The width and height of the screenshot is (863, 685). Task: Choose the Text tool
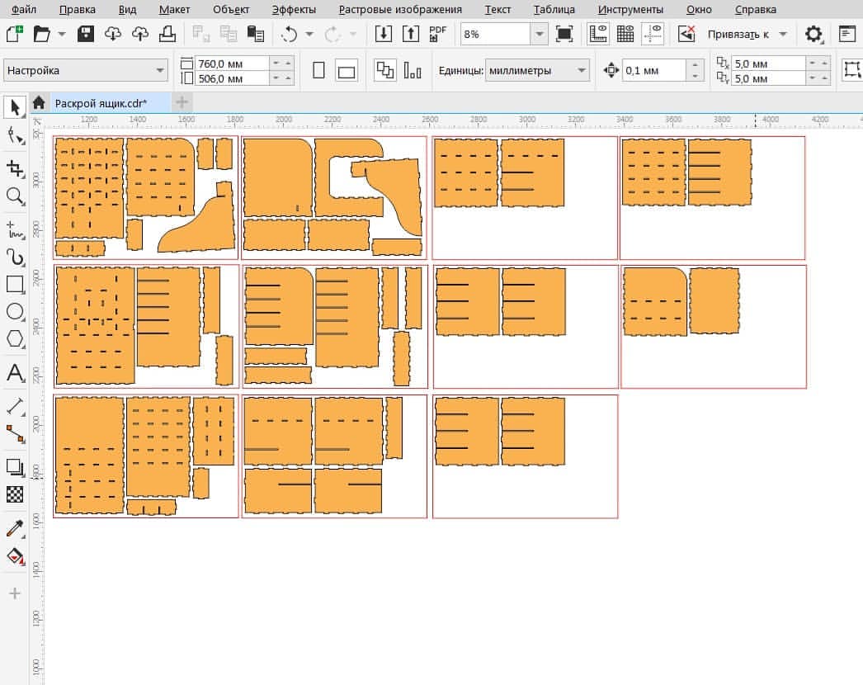[14, 374]
